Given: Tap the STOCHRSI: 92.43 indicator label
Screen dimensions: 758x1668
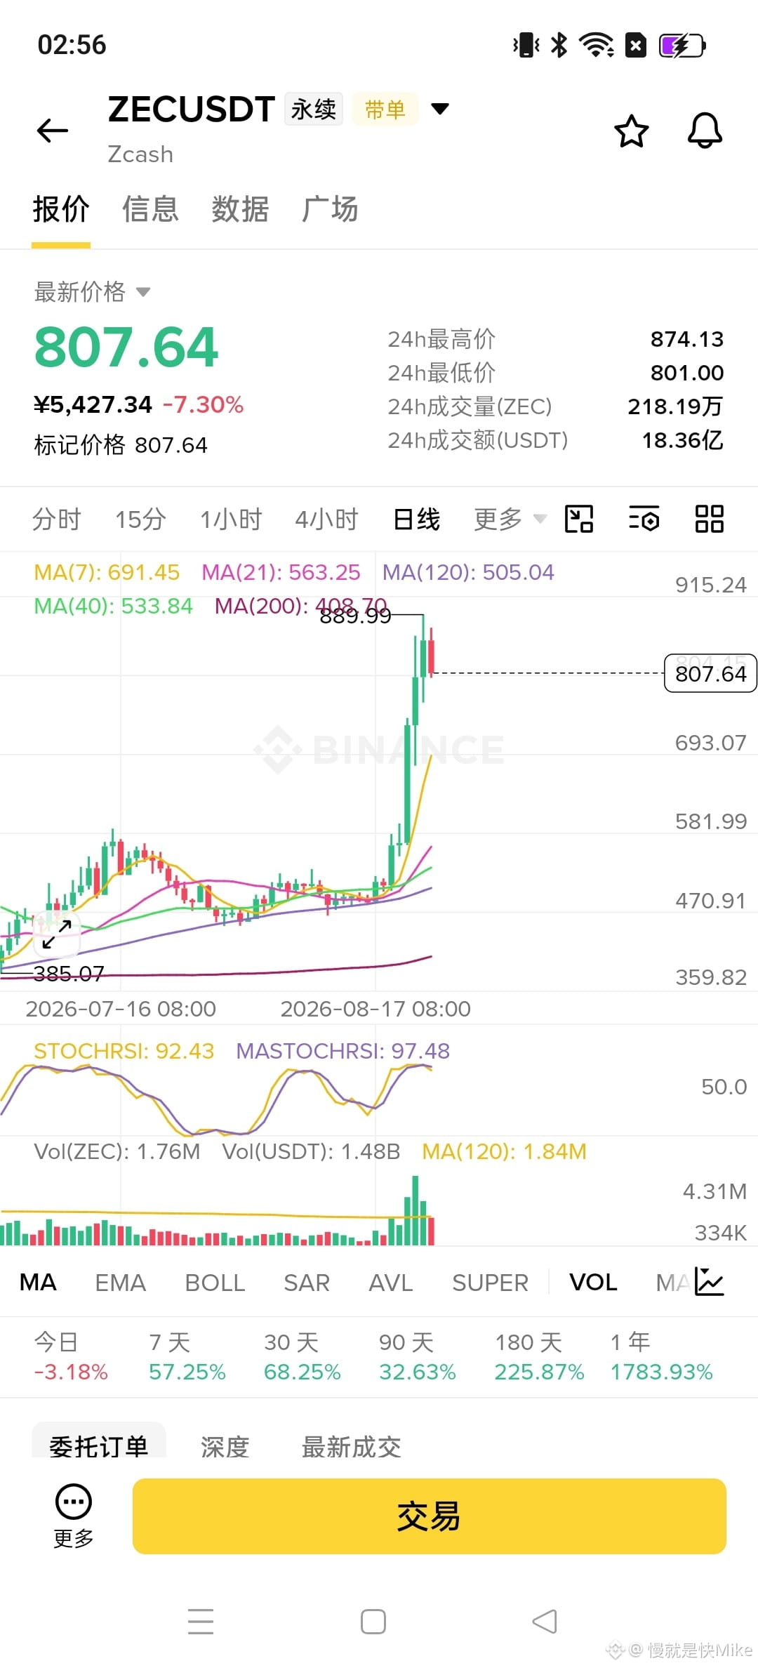Looking at the screenshot, I should [x=124, y=1051].
